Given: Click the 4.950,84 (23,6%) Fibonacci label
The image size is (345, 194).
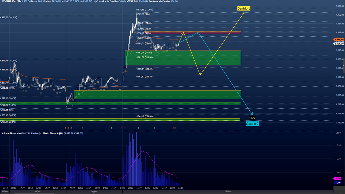Looking at the screenshot, I should (144, 23).
